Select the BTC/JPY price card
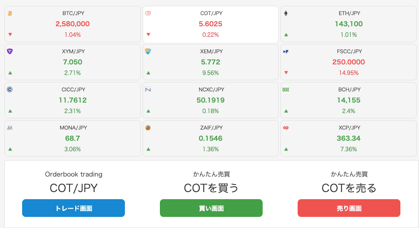The width and height of the screenshot is (419, 228). (72, 24)
